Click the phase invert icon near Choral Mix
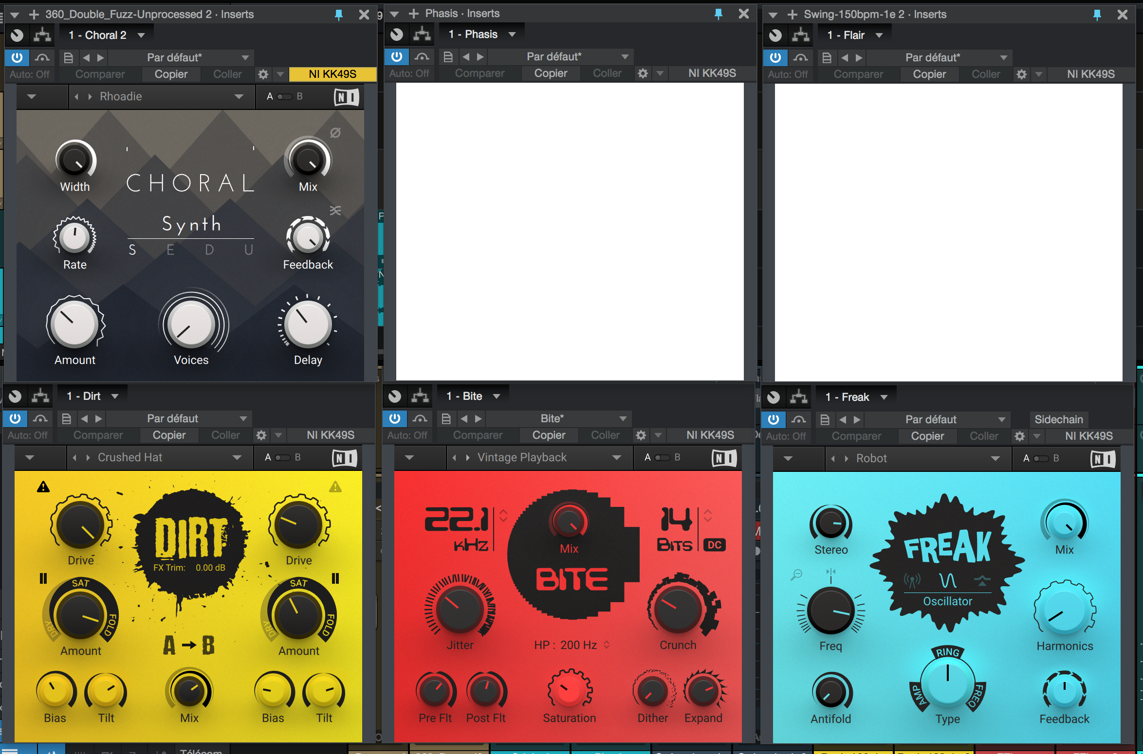The width and height of the screenshot is (1143, 754). (335, 133)
